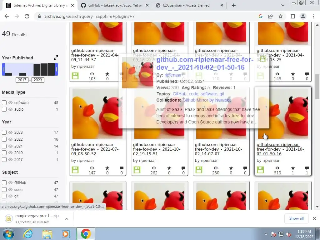
Task: Check the 2022 year filter
Action: (4, 139)
